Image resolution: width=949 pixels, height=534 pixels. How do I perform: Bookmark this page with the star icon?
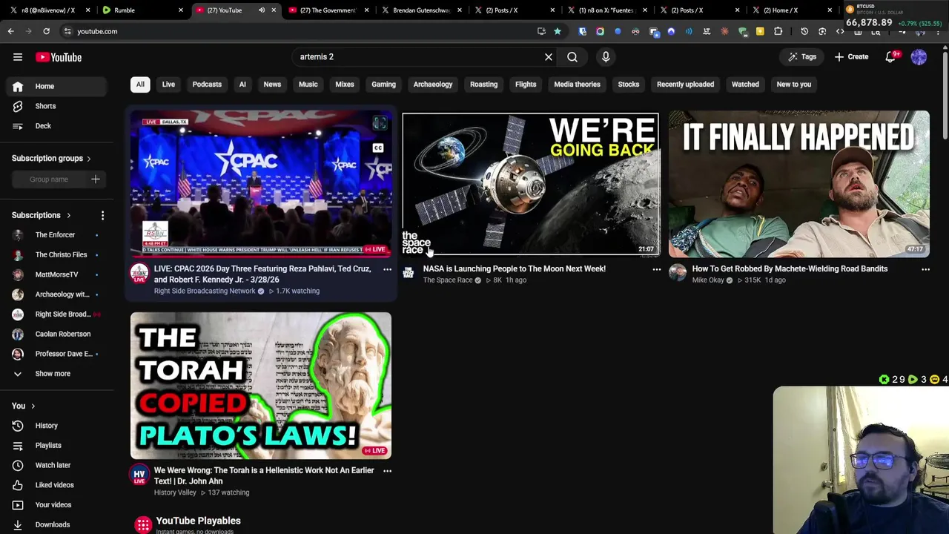click(557, 31)
